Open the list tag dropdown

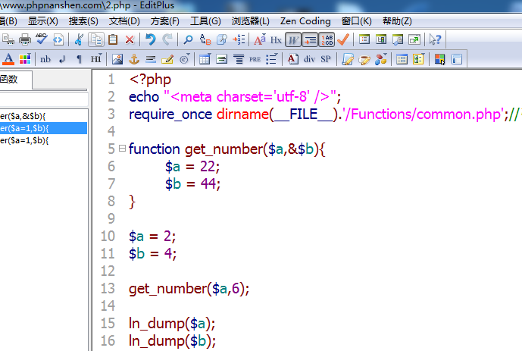coord(272,59)
